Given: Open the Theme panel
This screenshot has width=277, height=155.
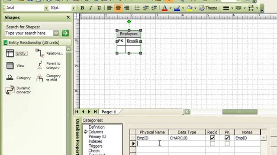Looking at the screenshot, I should coord(208,8).
